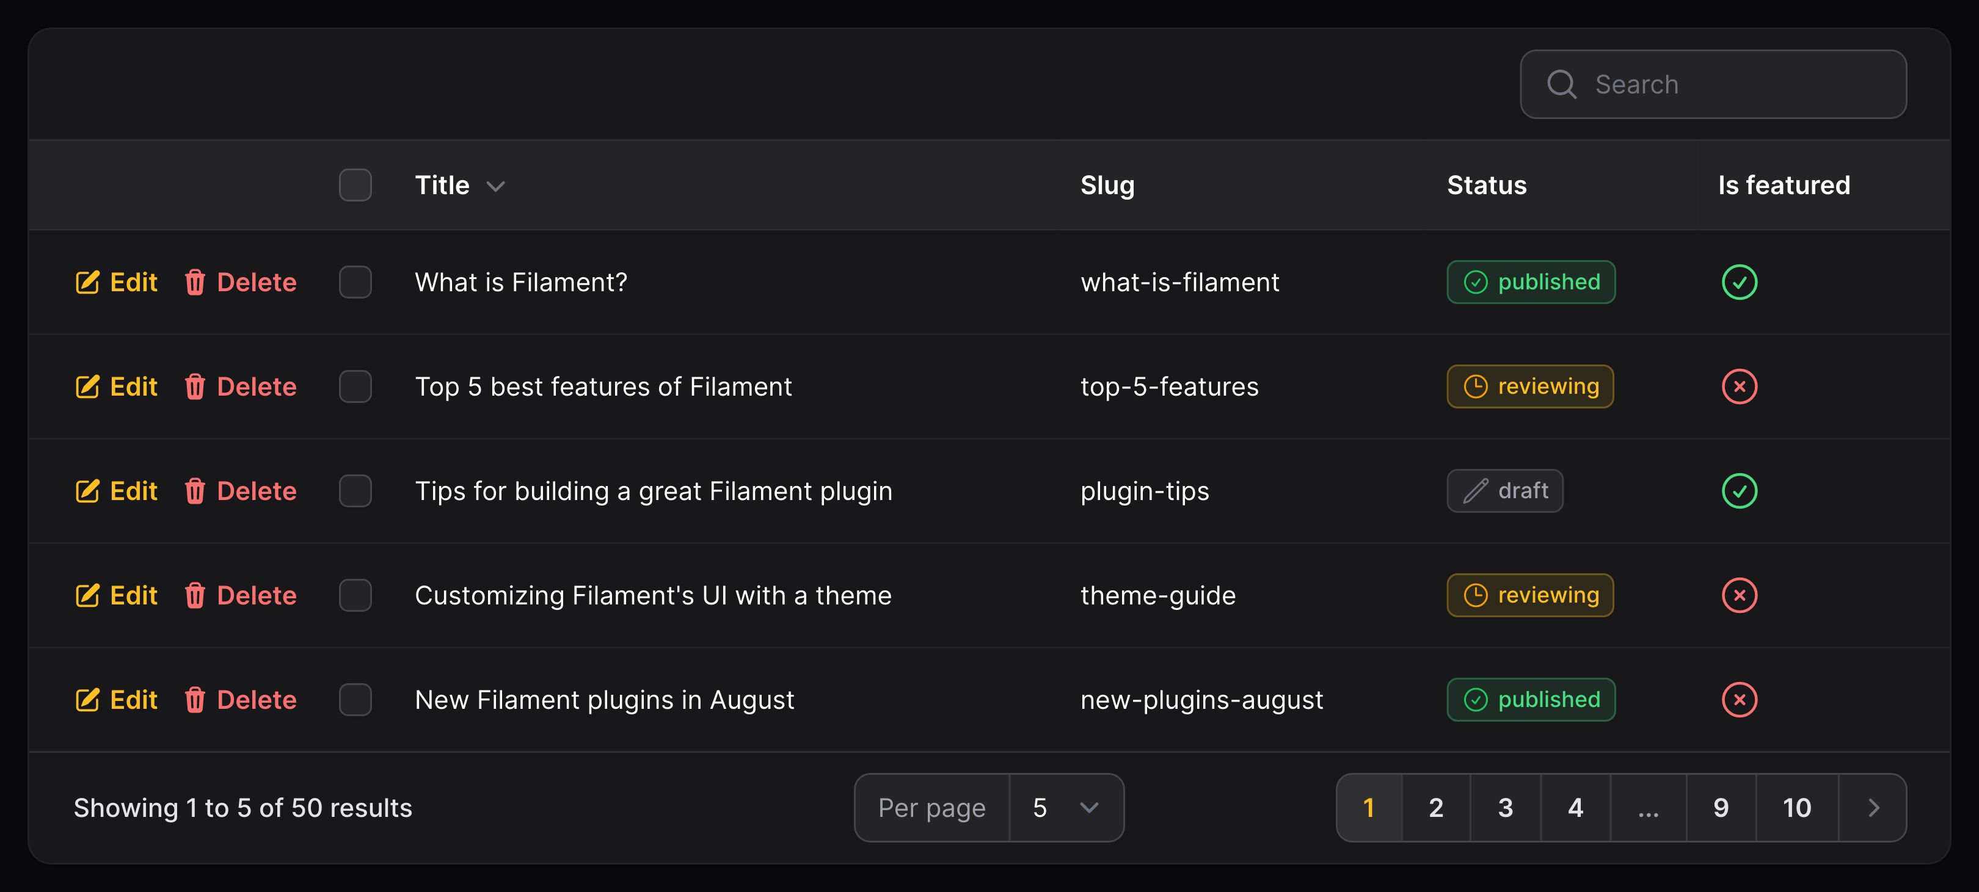This screenshot has width=1979, height=892.
Task: Edit the Tips for building a great Filament plugin post
Action: tap(116, 490)
